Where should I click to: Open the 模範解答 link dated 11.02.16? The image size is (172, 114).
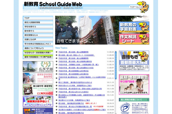pyautogui.click(x=73, y=58)
